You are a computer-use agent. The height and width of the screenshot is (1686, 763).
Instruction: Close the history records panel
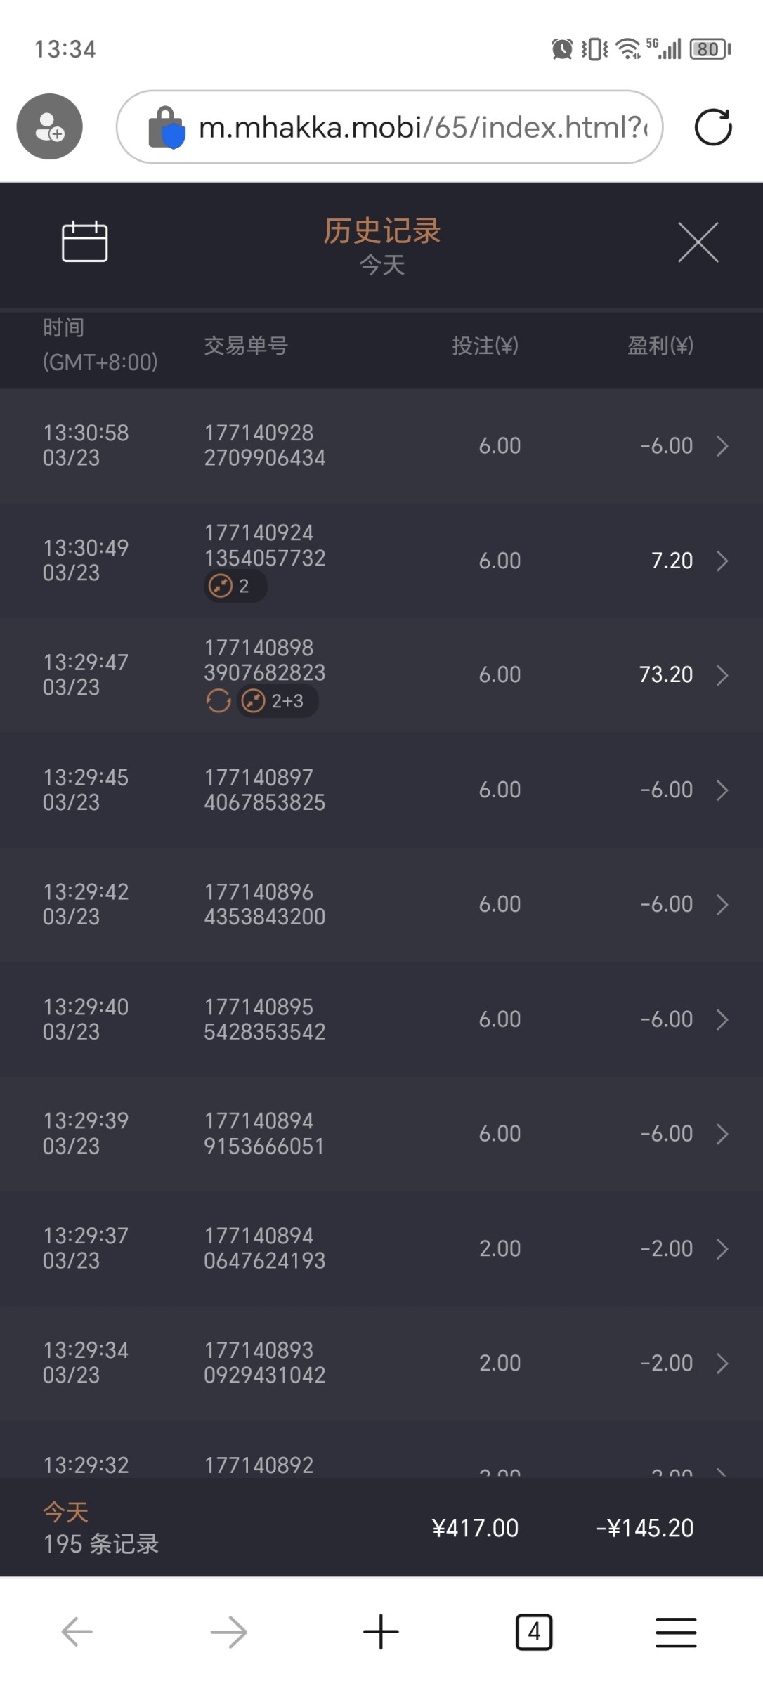click(x=698, y=242)
